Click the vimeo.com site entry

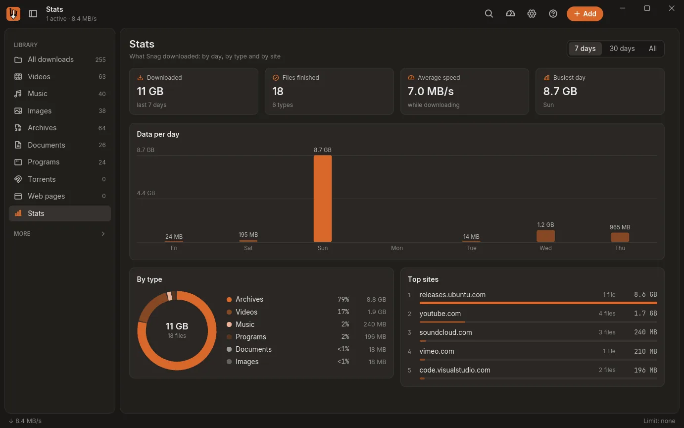(x=533, y=353)
